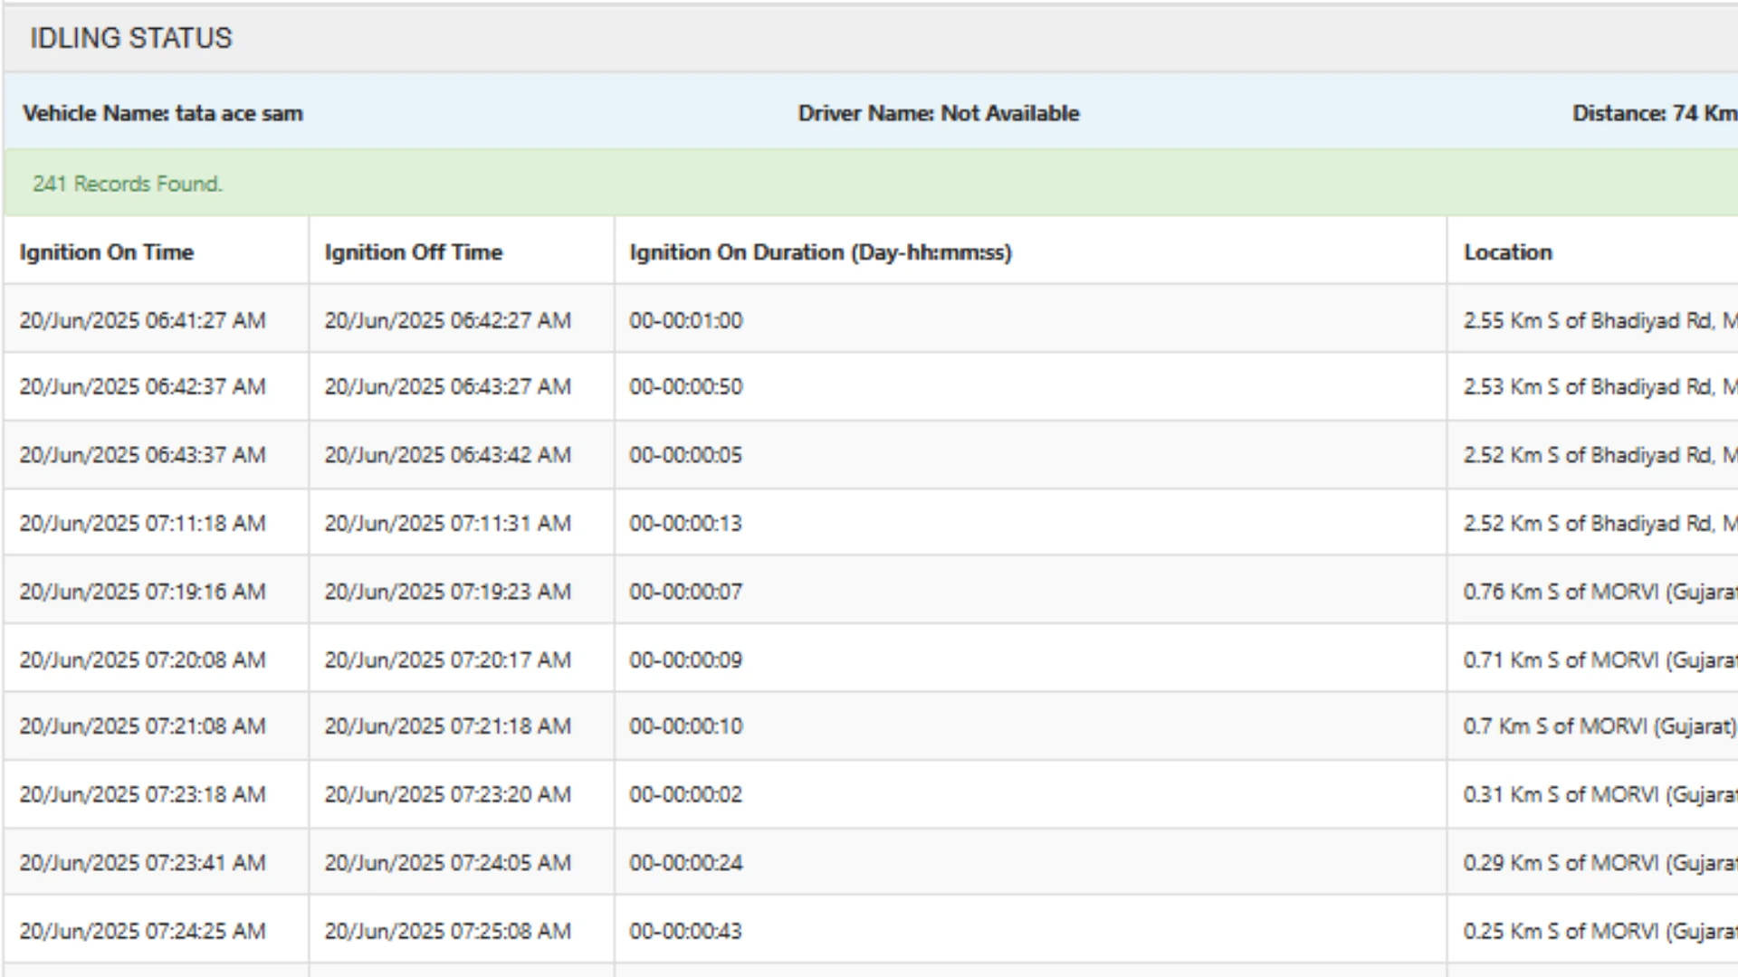1738x977 pixels.
Task: Click the IDLING STATUS panel title
Action: pos(131,38)
